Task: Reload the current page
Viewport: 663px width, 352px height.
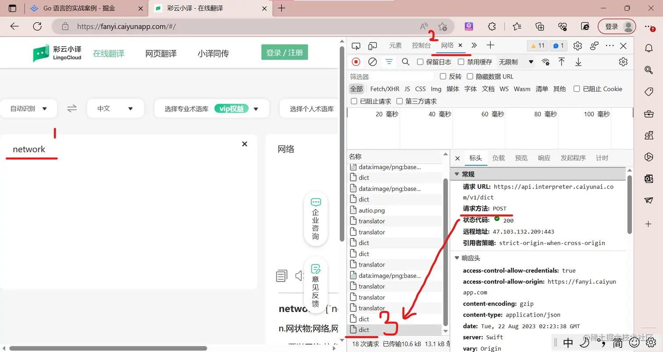Action: pos(37,26)
